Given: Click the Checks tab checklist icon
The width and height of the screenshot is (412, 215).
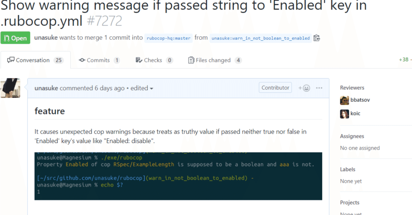Looking at the screenshot, I should tap(139, 60).
